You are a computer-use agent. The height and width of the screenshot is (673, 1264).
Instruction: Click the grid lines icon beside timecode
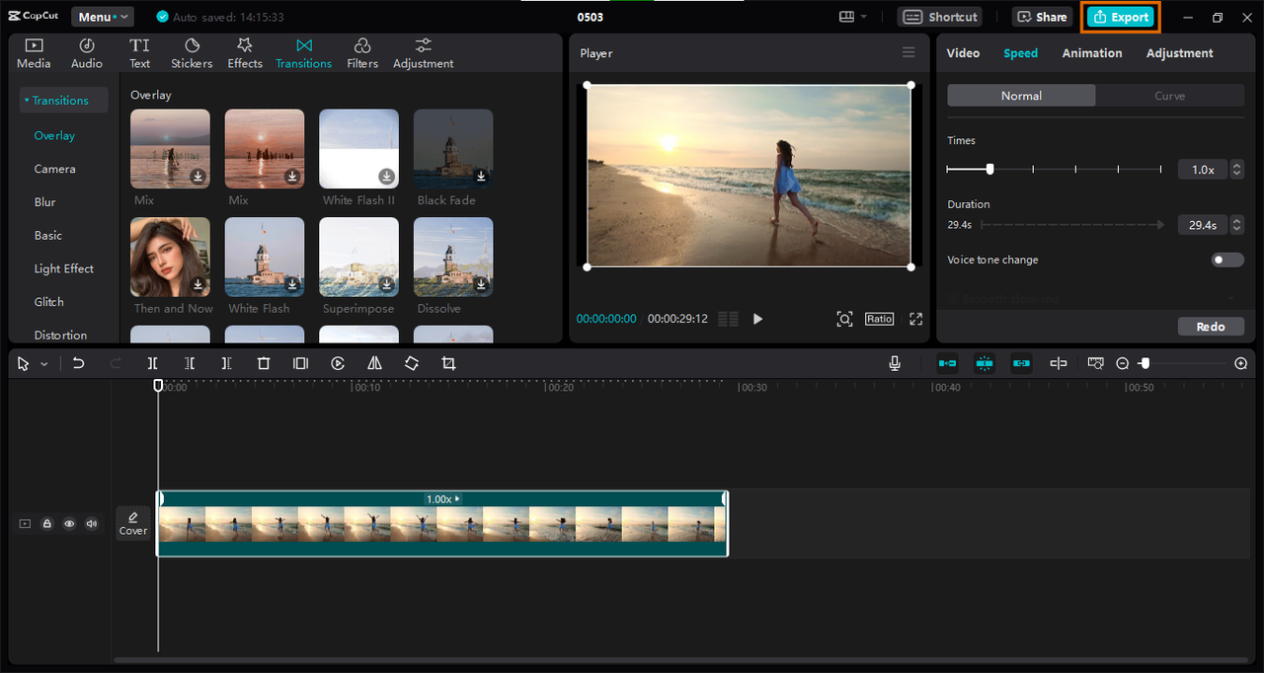pos(728,319)
